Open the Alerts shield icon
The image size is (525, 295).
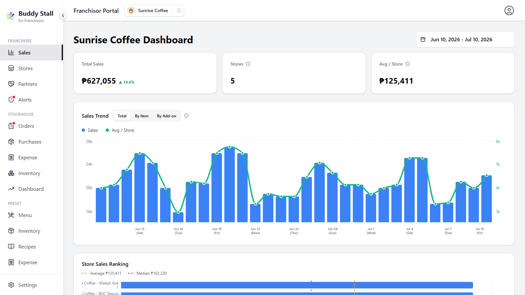(x=11, y=100)
